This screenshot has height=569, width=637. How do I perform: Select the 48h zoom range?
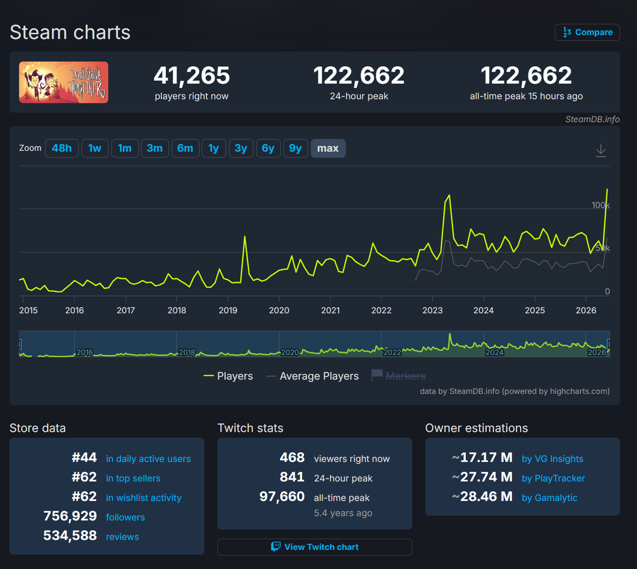(62, 148)
